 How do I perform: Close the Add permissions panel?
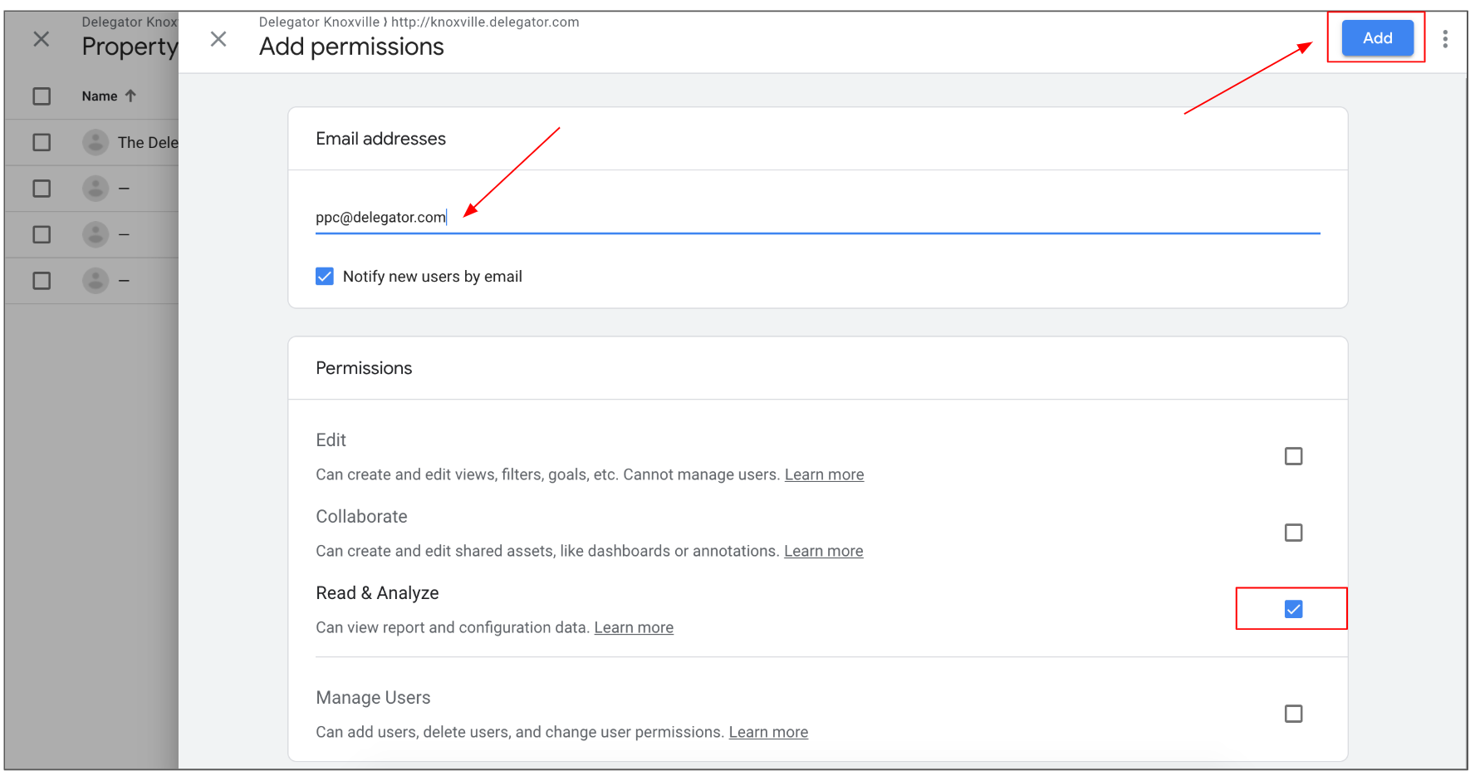click(218, 39)
